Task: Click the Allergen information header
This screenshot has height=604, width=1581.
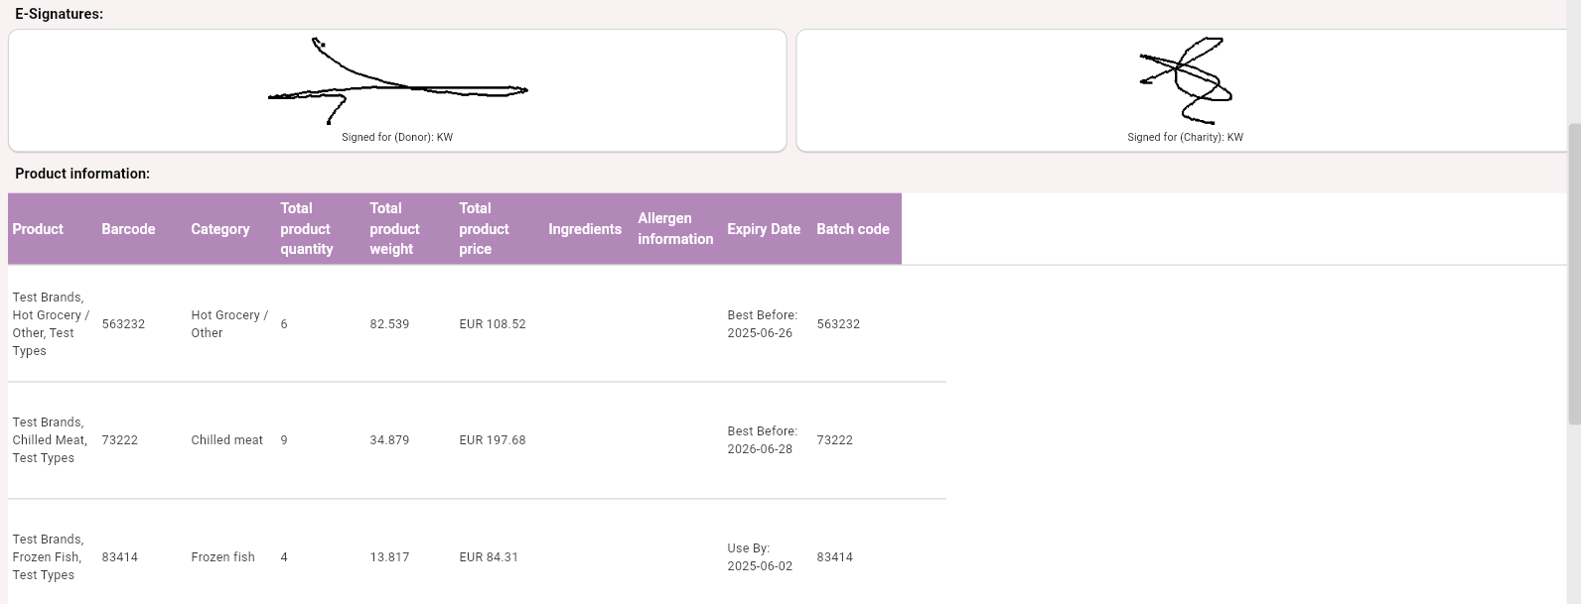Action: 675,229
